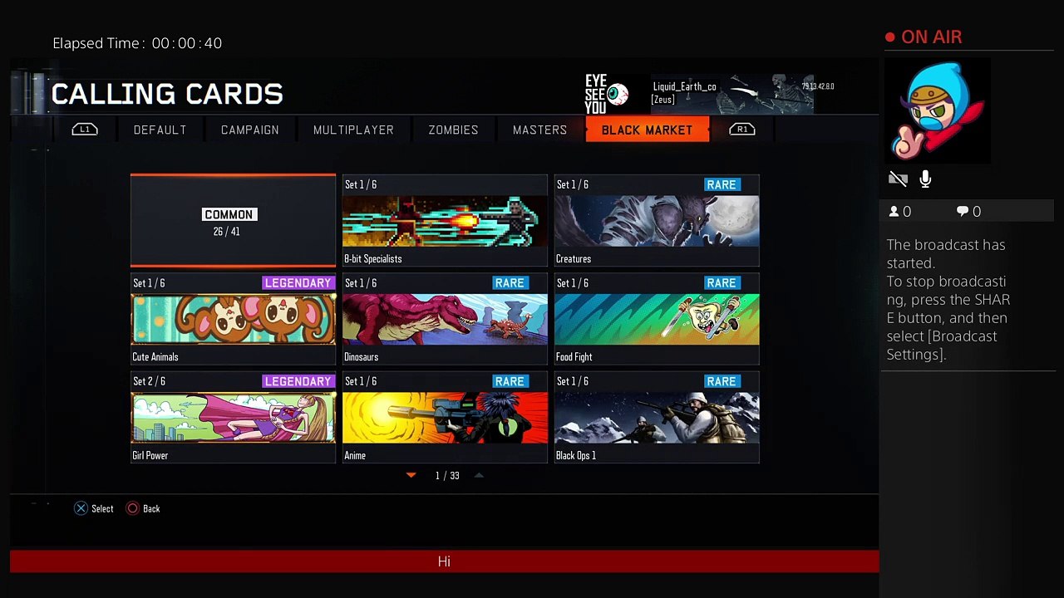Select the Black Ops 1 soldier artwork
The height and width of the screenshot is (598, 1064).
click(x=657, y=418)
